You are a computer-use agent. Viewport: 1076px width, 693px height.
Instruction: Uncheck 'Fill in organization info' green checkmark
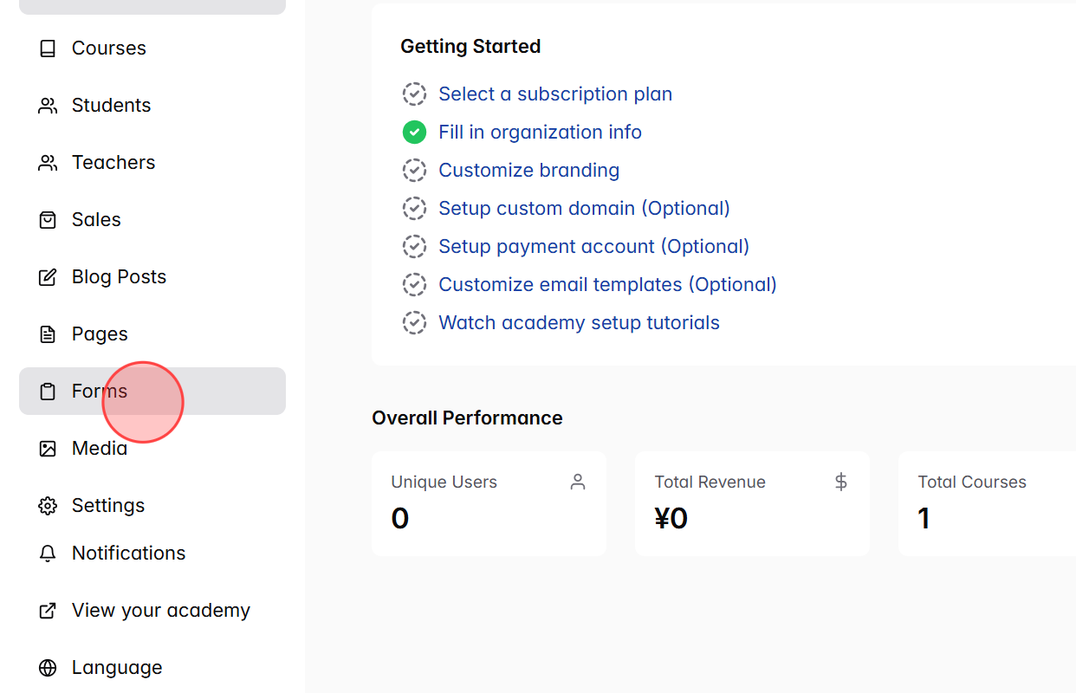[414, 132]
